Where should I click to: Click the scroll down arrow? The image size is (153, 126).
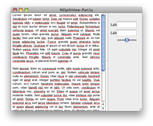(103, 108)
